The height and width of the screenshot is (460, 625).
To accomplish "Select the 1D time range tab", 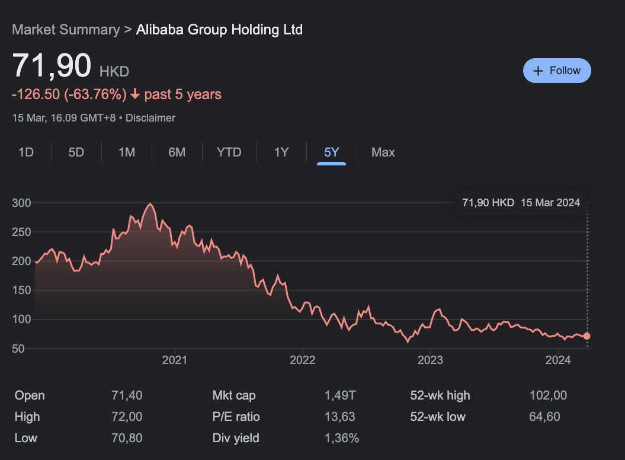I will (26, 152).
